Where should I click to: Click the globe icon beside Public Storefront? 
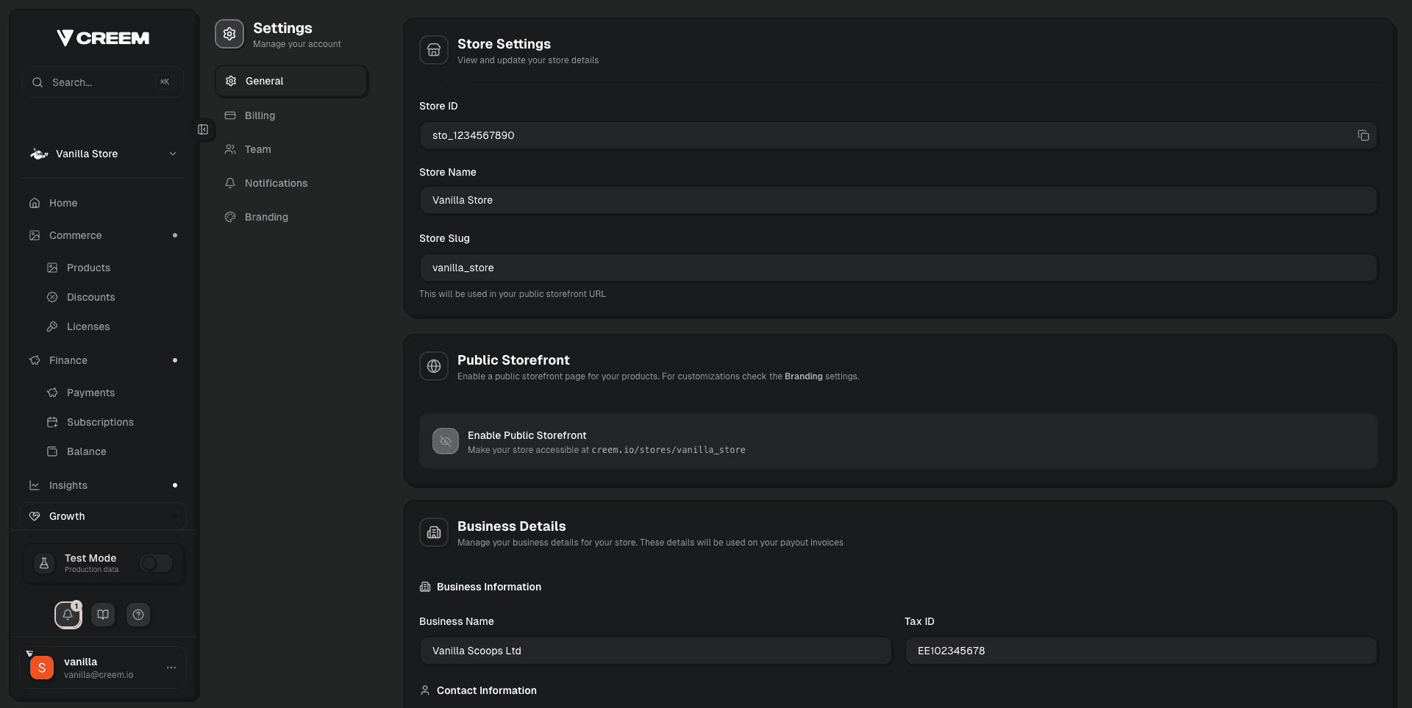pyautogui.click(x=434, y=366)
